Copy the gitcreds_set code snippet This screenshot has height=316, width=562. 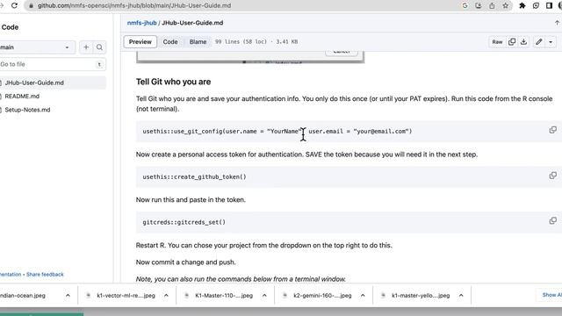pos(552,220)
